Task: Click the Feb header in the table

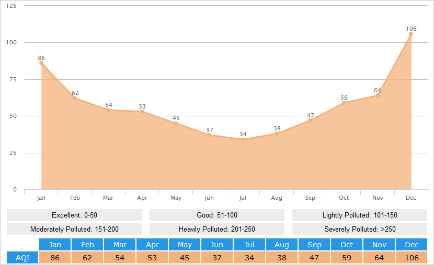Action: [87, 245]
